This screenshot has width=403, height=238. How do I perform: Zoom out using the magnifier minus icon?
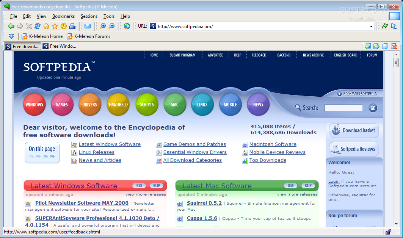tap(111, 26)
